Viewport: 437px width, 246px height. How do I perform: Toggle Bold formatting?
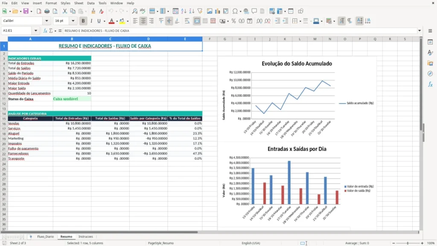pos(83,21)
